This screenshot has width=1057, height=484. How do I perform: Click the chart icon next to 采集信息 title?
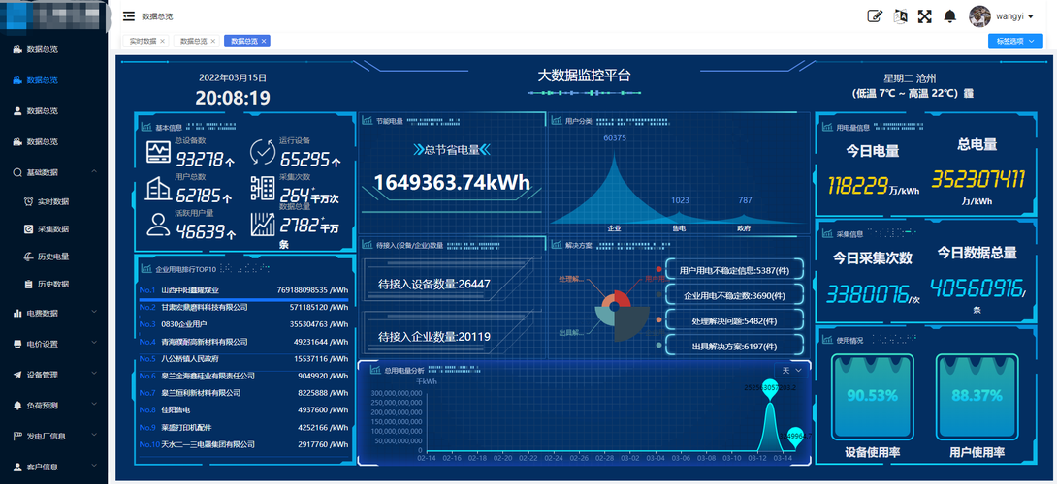pos(826,234)
